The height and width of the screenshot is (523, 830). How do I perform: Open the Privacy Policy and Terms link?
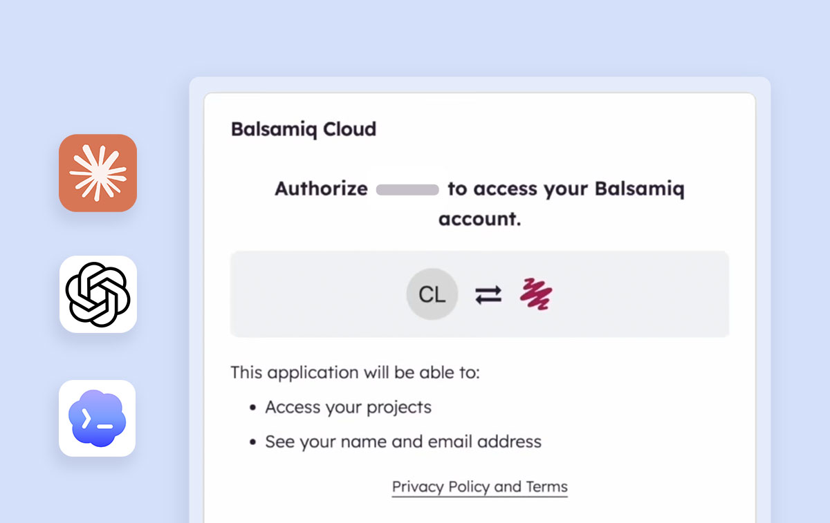point(479,486)
